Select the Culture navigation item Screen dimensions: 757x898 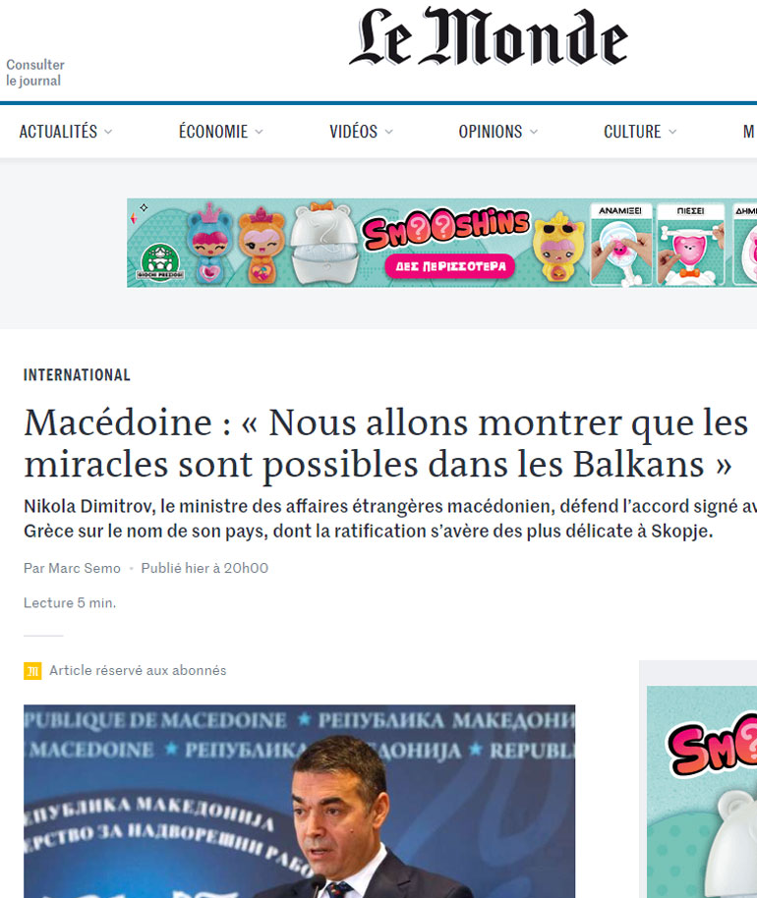point(632,132)
